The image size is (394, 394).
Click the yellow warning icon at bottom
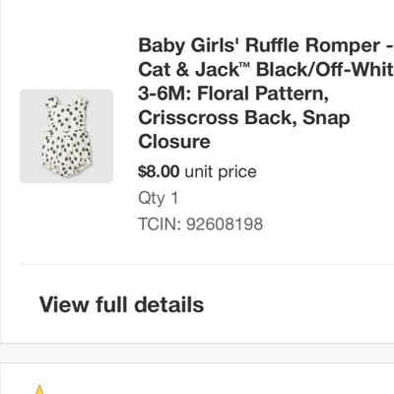point(39,390)
